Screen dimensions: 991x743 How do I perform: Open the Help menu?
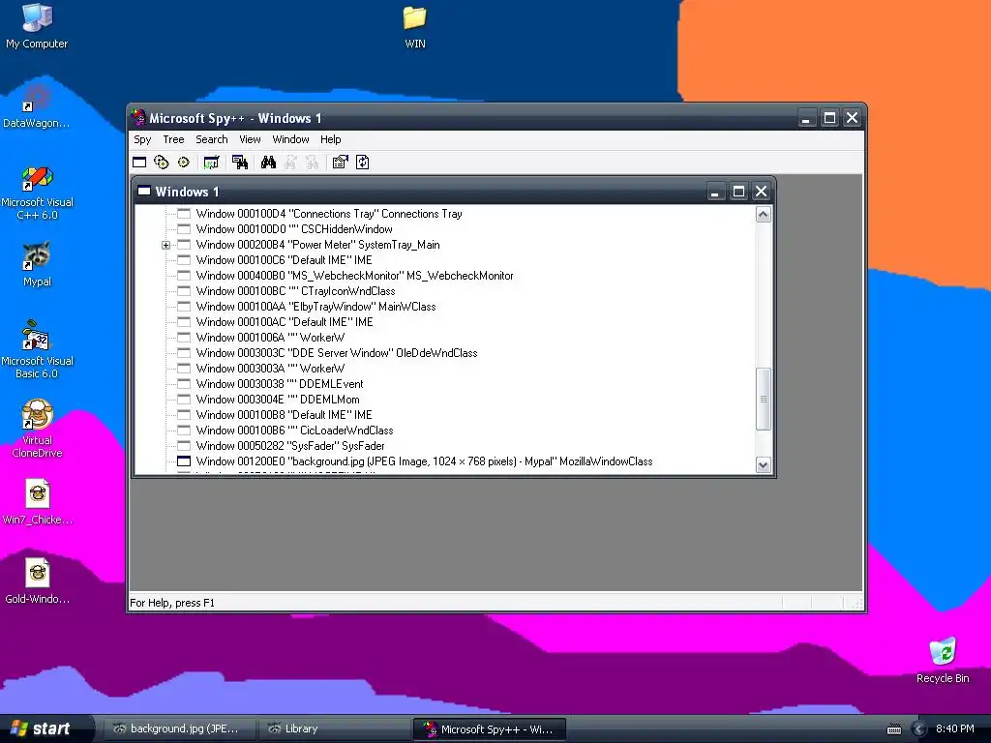(330, 139)
